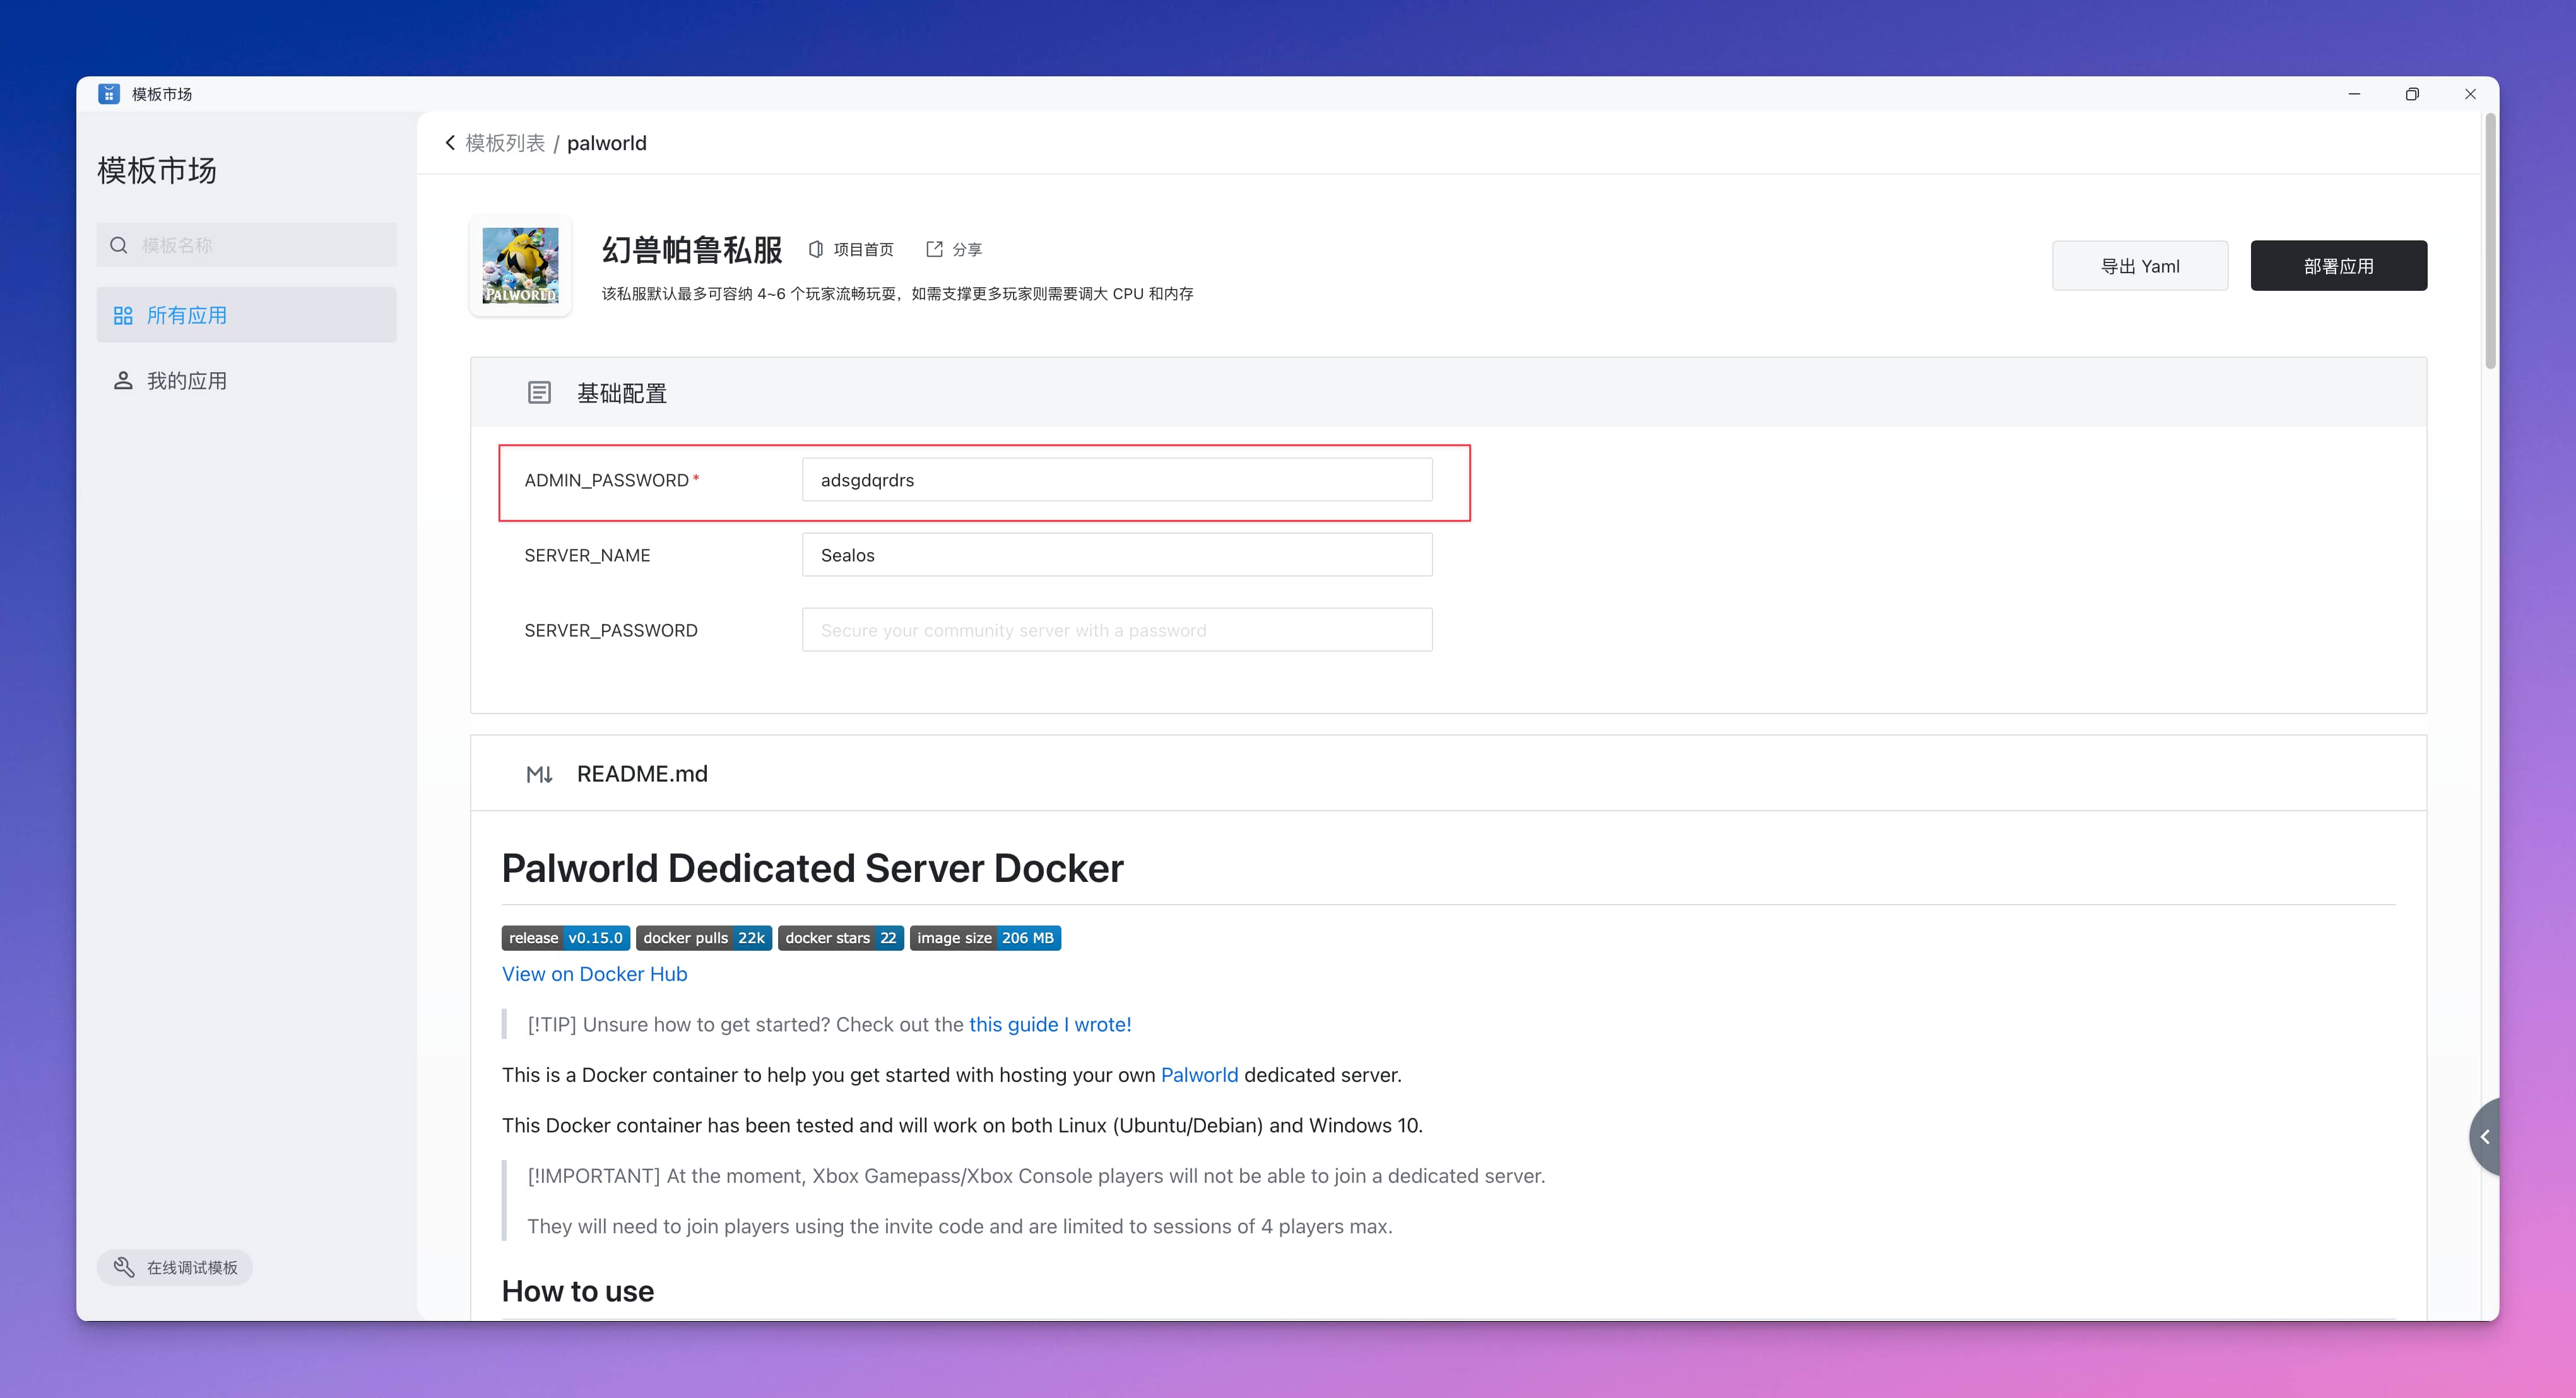Focus the 模板名称 search field
Image resolution: width=2576 pixels, height=1398 pixels.
(247, 245)
